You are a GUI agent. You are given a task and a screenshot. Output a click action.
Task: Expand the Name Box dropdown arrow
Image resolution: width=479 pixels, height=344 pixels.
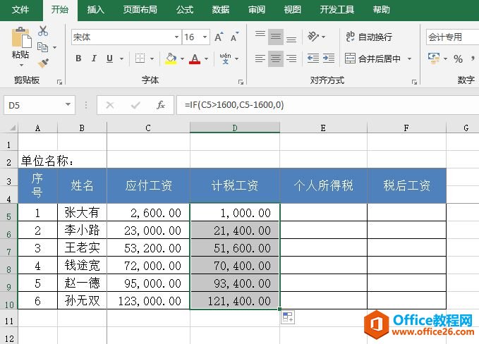tap(68, 105)
